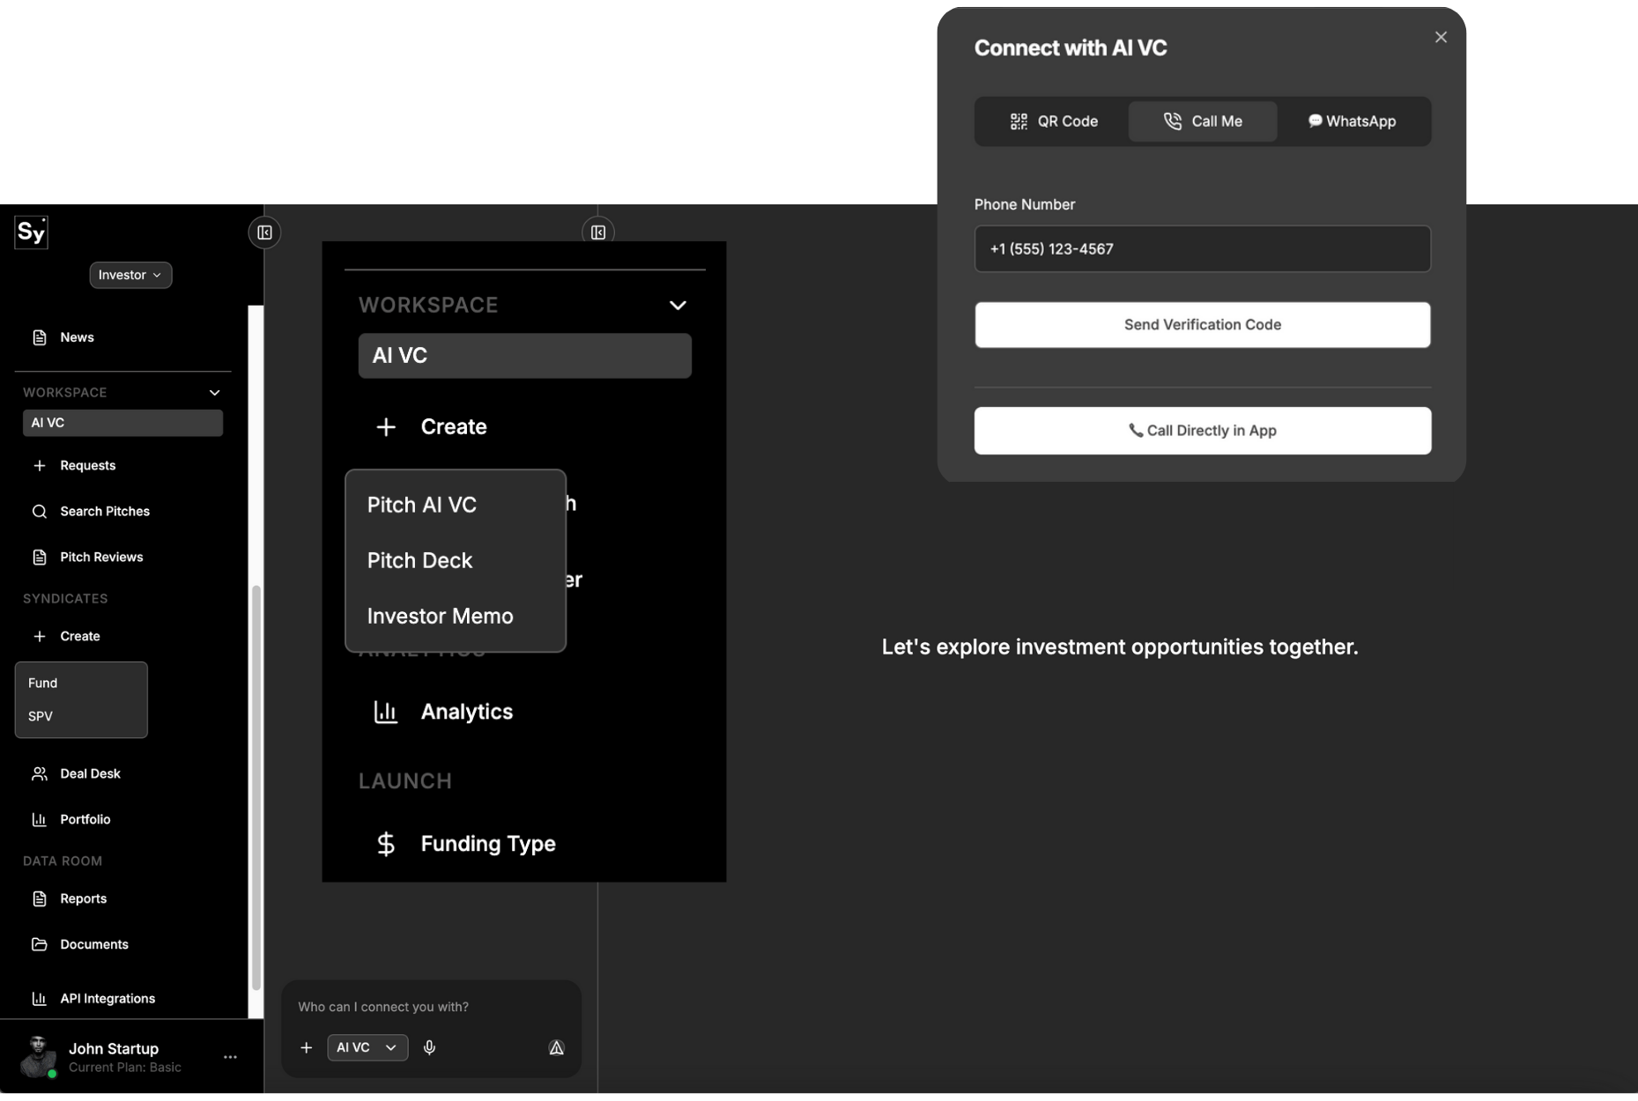
Task: Click the Requests plus icon
Action: point(40,465)
